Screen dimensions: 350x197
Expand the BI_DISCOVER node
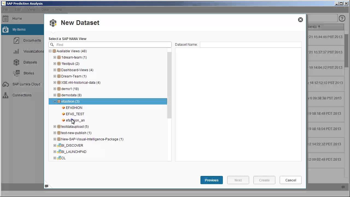point(55,146)
